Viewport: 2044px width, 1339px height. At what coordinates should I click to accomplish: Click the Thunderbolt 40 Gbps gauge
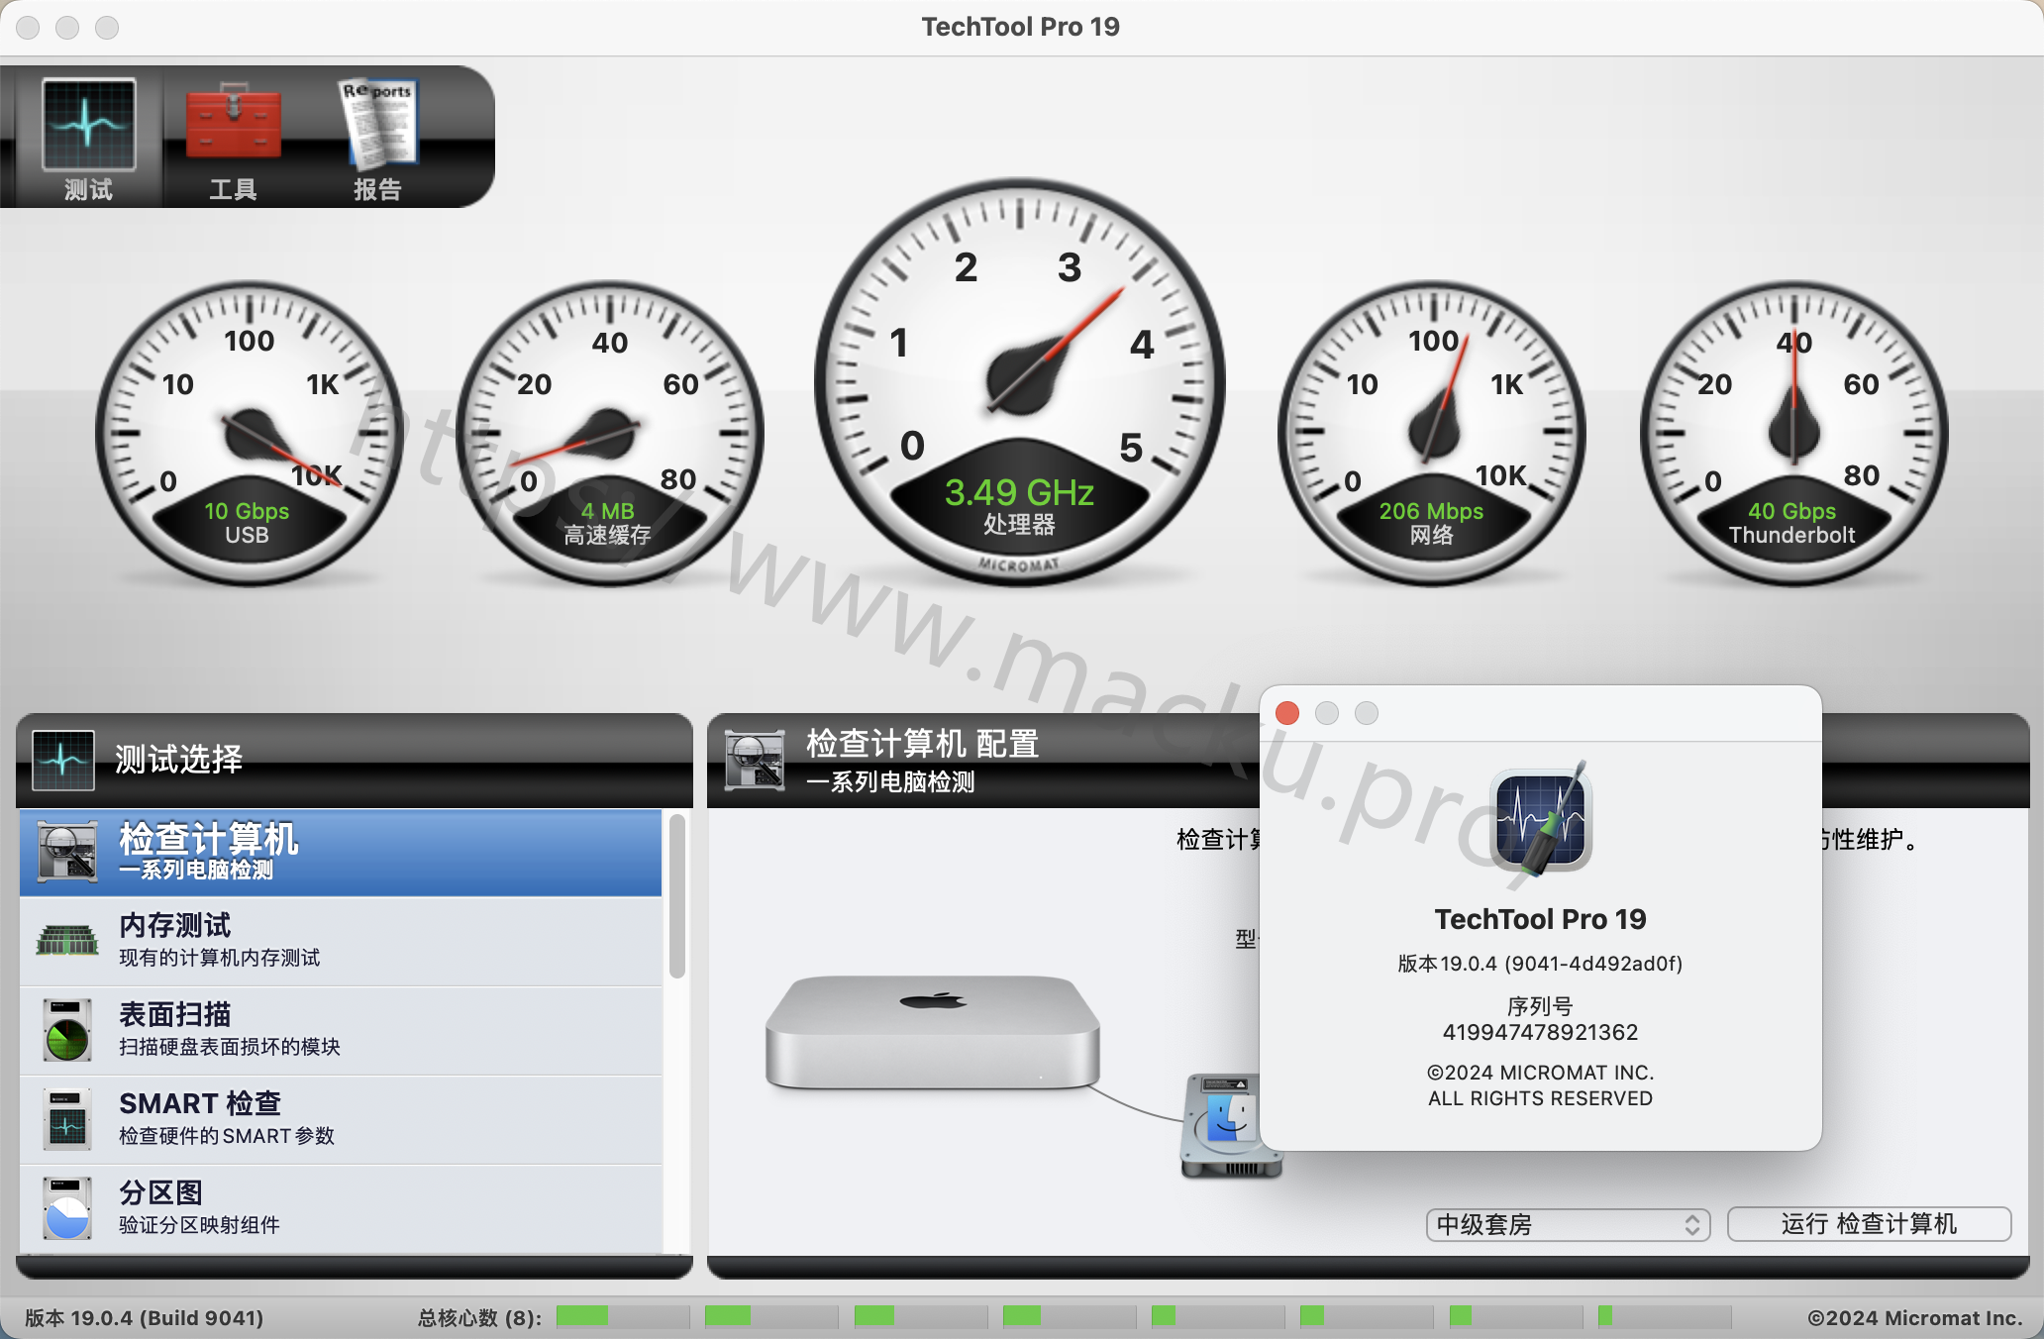pos(1792,433)
